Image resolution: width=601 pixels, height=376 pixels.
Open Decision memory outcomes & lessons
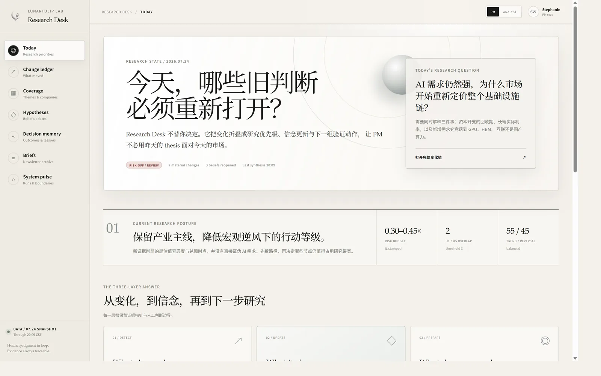click(x=45, y=136)
